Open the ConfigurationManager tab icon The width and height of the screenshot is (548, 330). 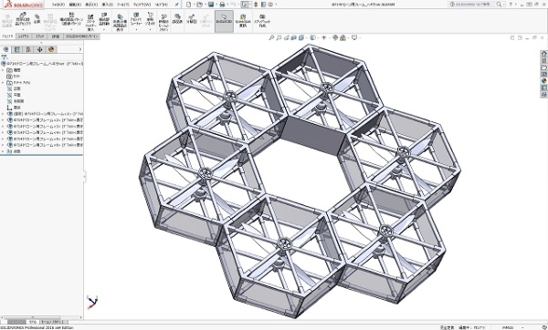tap(28, 49)
